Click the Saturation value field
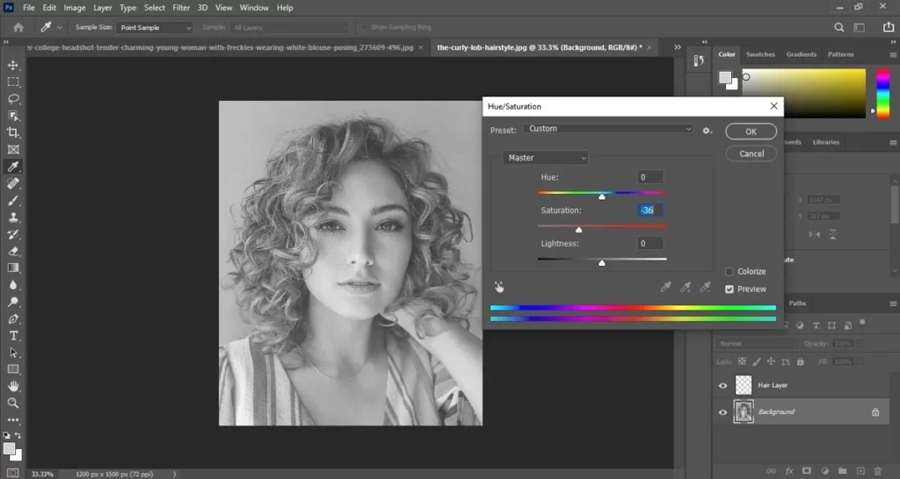 coord(650,211)
